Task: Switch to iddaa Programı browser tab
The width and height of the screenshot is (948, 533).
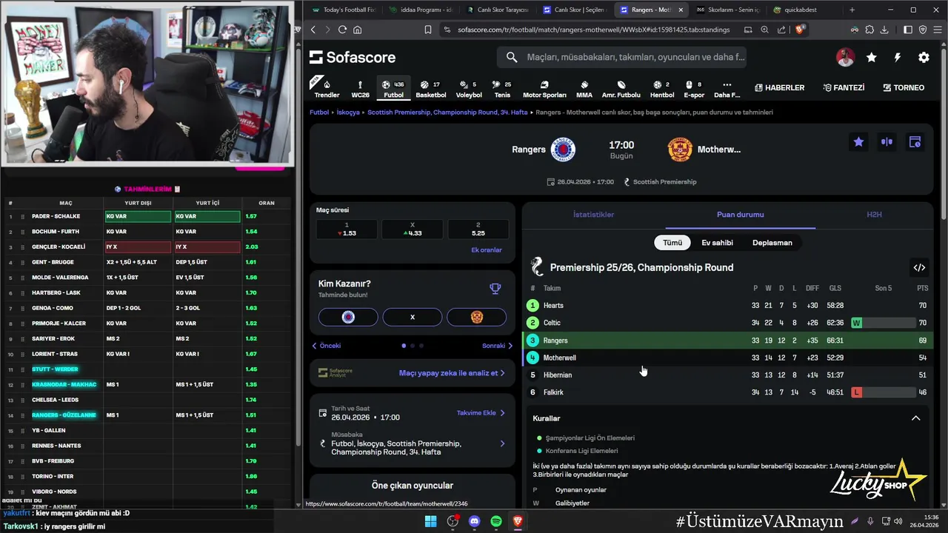Action: [421, 10]
